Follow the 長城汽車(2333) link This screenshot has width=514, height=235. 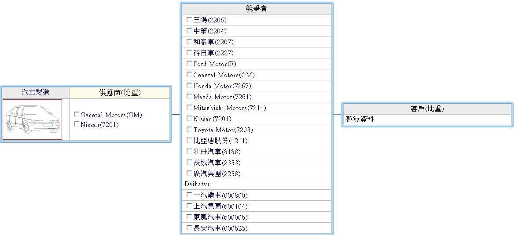pyautogui.click(x=217, y=163)
